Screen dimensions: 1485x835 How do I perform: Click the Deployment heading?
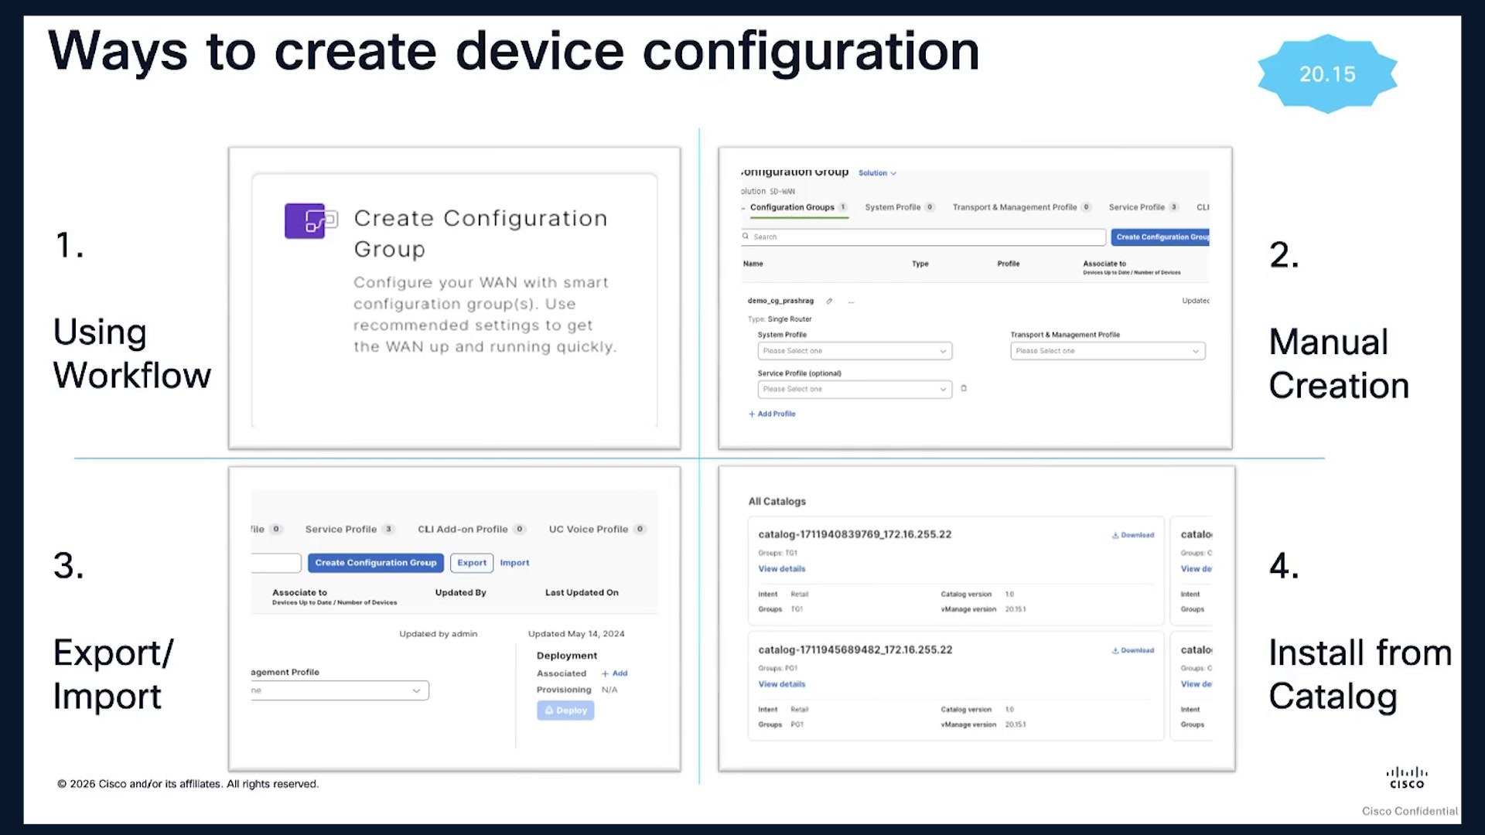pyautogui.click(x=567, y=656)
